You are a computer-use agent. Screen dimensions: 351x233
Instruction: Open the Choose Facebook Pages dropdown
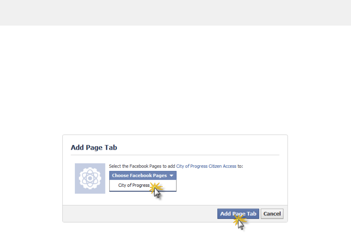coord(142,175)
